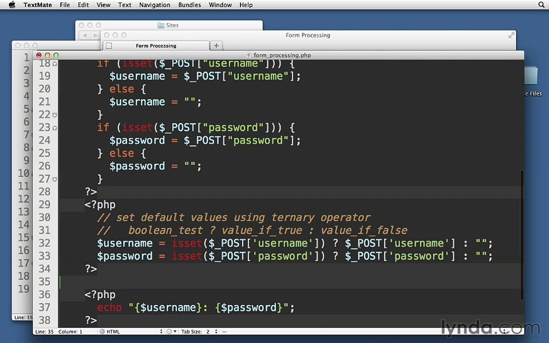
Task: Click the Line: 35 Column: 1 indicator
Action: [59, 332]
